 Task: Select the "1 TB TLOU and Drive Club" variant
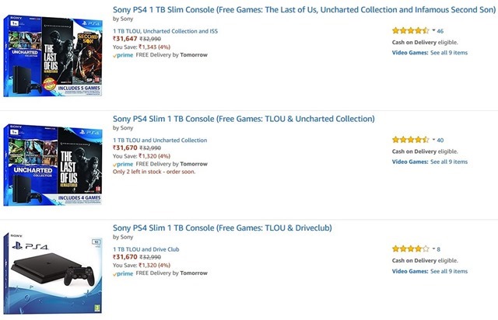(148, 249)
